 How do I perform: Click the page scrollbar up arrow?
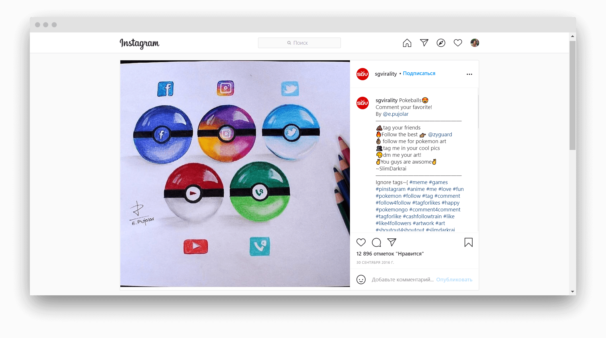572,36
